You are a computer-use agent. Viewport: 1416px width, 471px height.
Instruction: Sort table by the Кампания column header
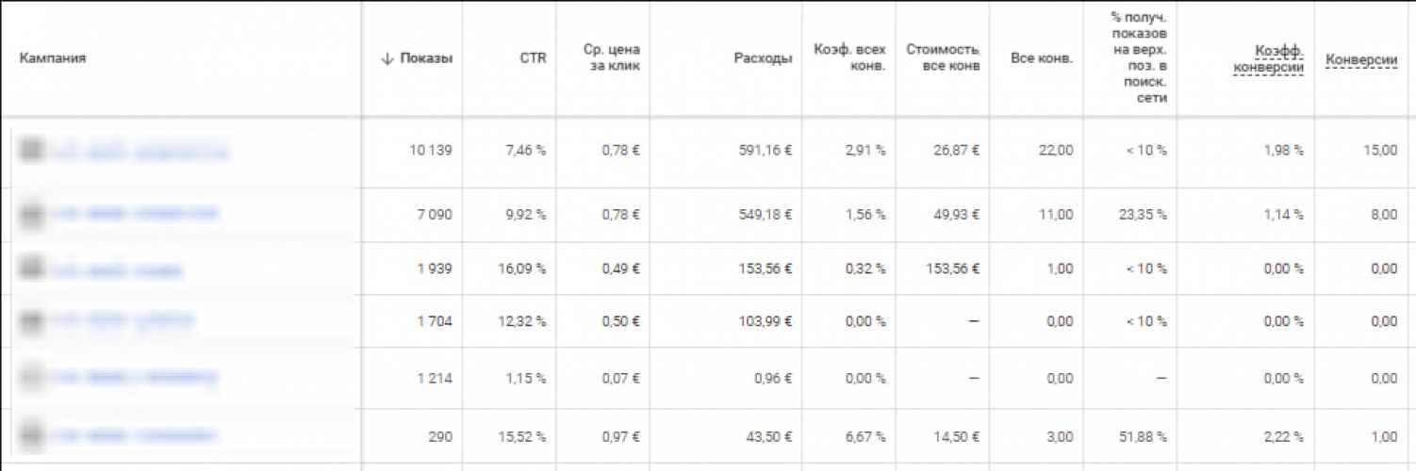point(53,58)
